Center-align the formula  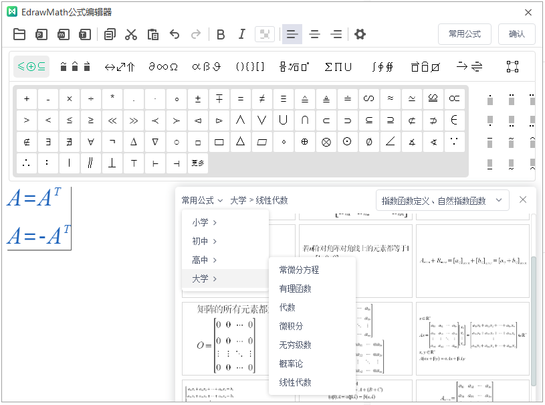coord(314,34)
